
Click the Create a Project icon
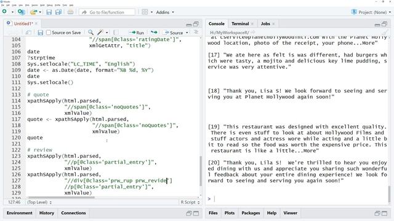tap(22, 12)
